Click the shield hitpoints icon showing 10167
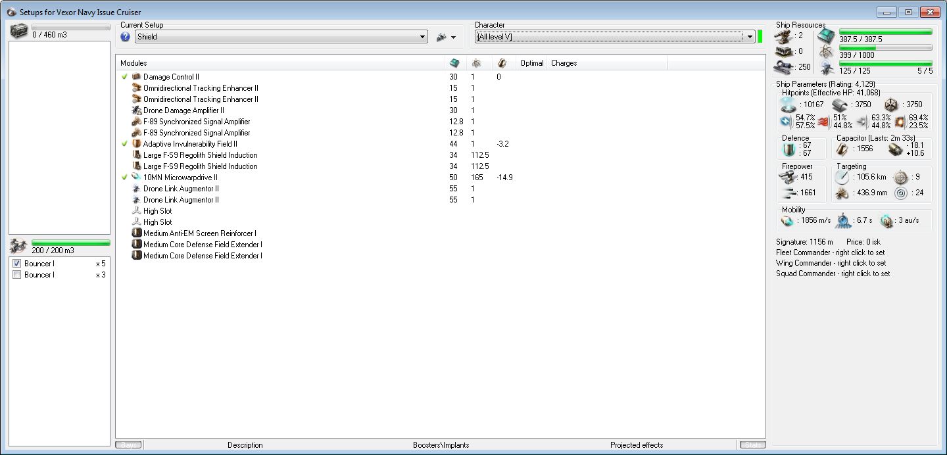This screenshot has width=947, height=455. point(789,105)
